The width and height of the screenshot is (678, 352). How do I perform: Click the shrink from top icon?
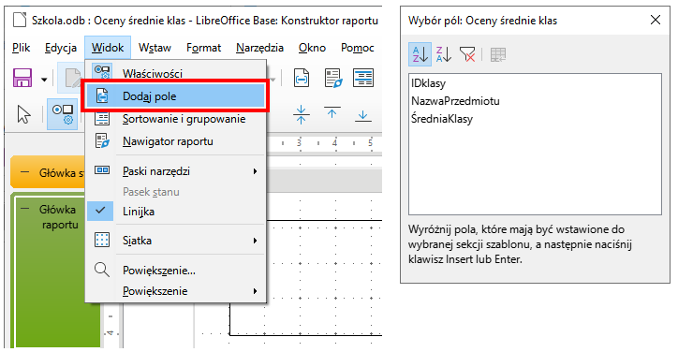pyautogui.click(x=332, y=113)
